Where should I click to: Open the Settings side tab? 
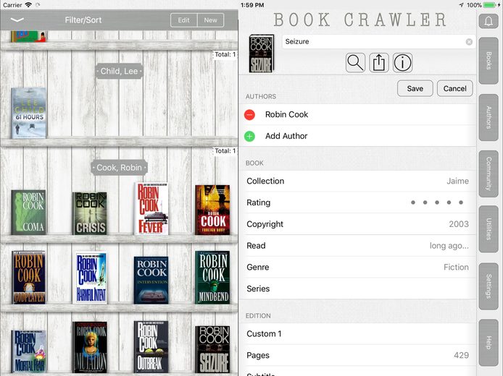(489, 286)
